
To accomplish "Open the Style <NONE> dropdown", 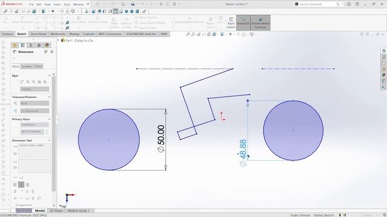I will pyautogui.click(x=34, y=89).
